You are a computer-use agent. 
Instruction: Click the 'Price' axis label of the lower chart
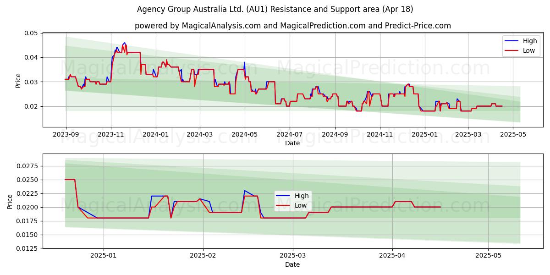(x=10, y=201)
